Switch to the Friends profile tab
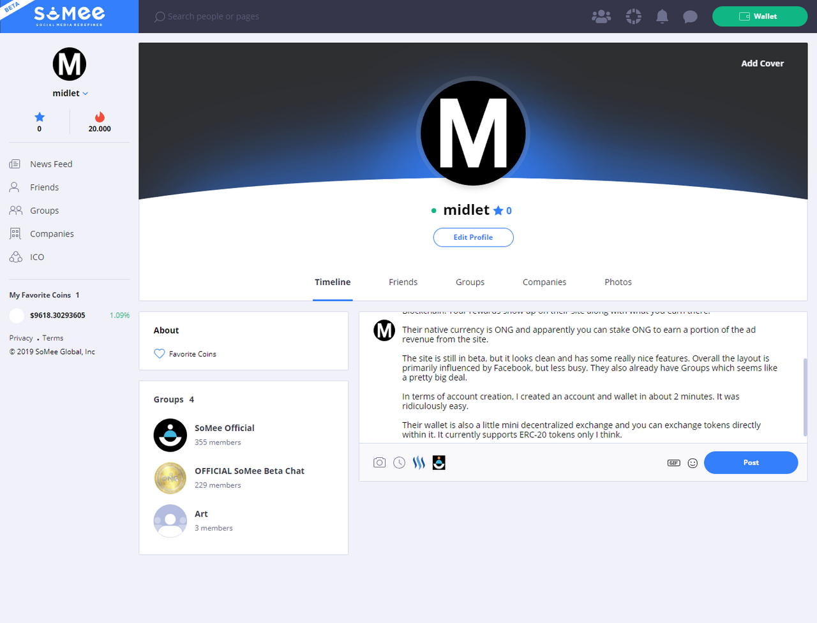Viewport: 817px width, 623px height. point(403,282)
